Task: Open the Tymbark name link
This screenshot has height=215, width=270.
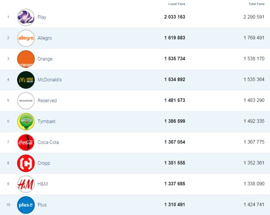Action: (46, 122)
